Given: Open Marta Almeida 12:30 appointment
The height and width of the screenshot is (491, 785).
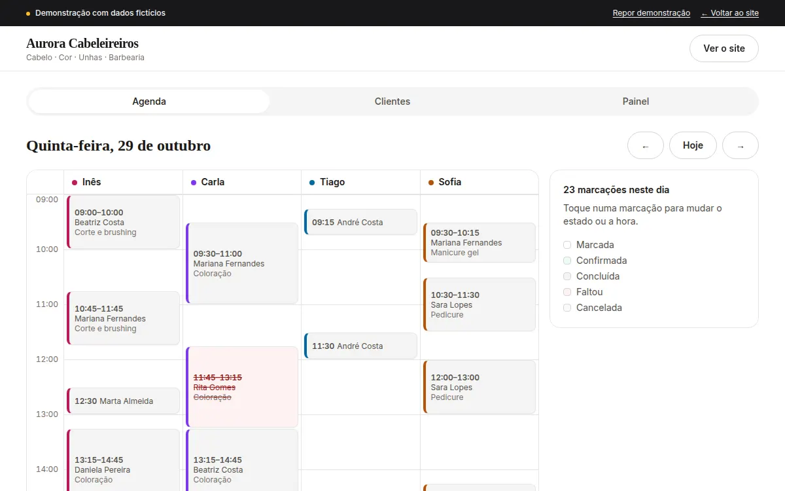Looking at the screenshot, I should pyautogui.click(x=123, y=401).
